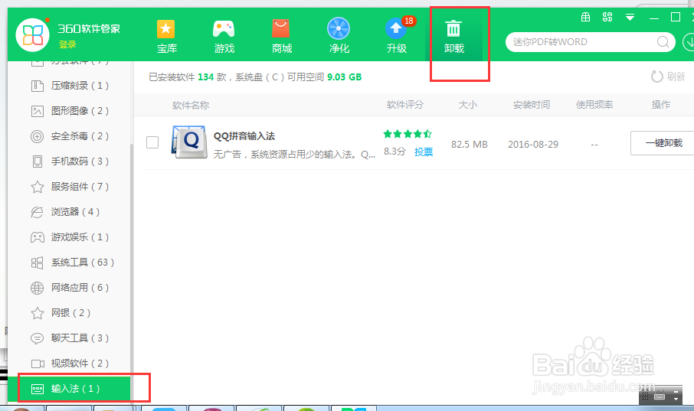
Task: Select the 手机数码 (3) category
Action: pyautogui.click(x=70, y=161)
